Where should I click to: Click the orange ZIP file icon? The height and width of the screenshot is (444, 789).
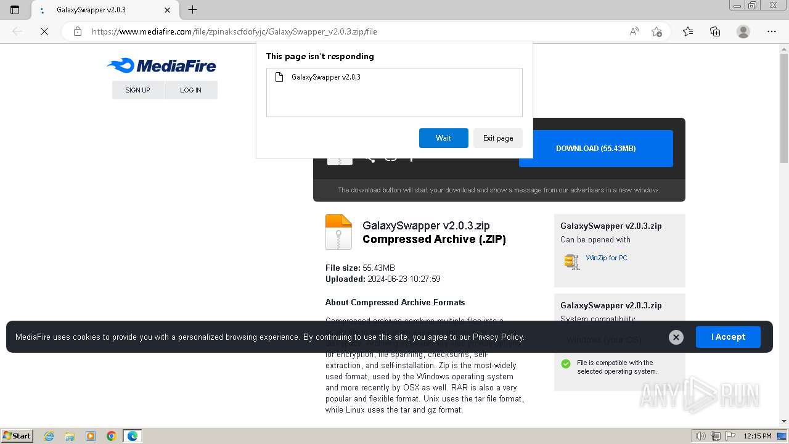[x=338, y=232]
